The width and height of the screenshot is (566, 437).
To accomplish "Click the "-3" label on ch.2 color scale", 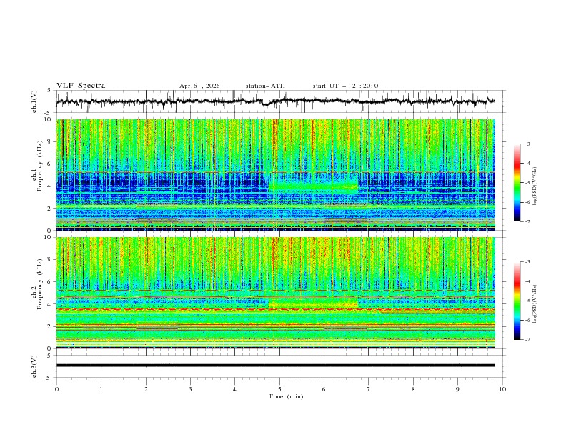I will tap(527, 262).
